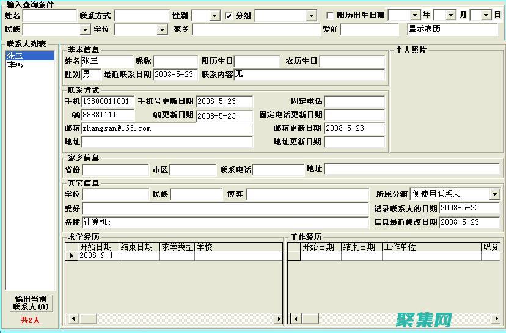The height and width of the screenshot is (333, 506).
Task: Click the 显示农历 button
Action: 452,29
